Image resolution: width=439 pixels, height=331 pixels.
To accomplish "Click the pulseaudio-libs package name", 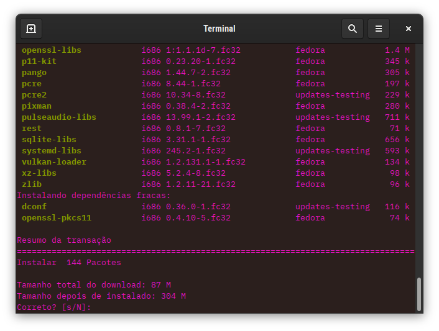I will (x=59, y=117).
